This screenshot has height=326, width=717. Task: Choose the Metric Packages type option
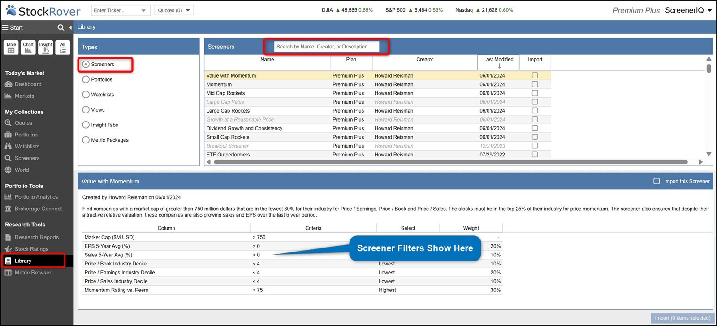point(86,140)
